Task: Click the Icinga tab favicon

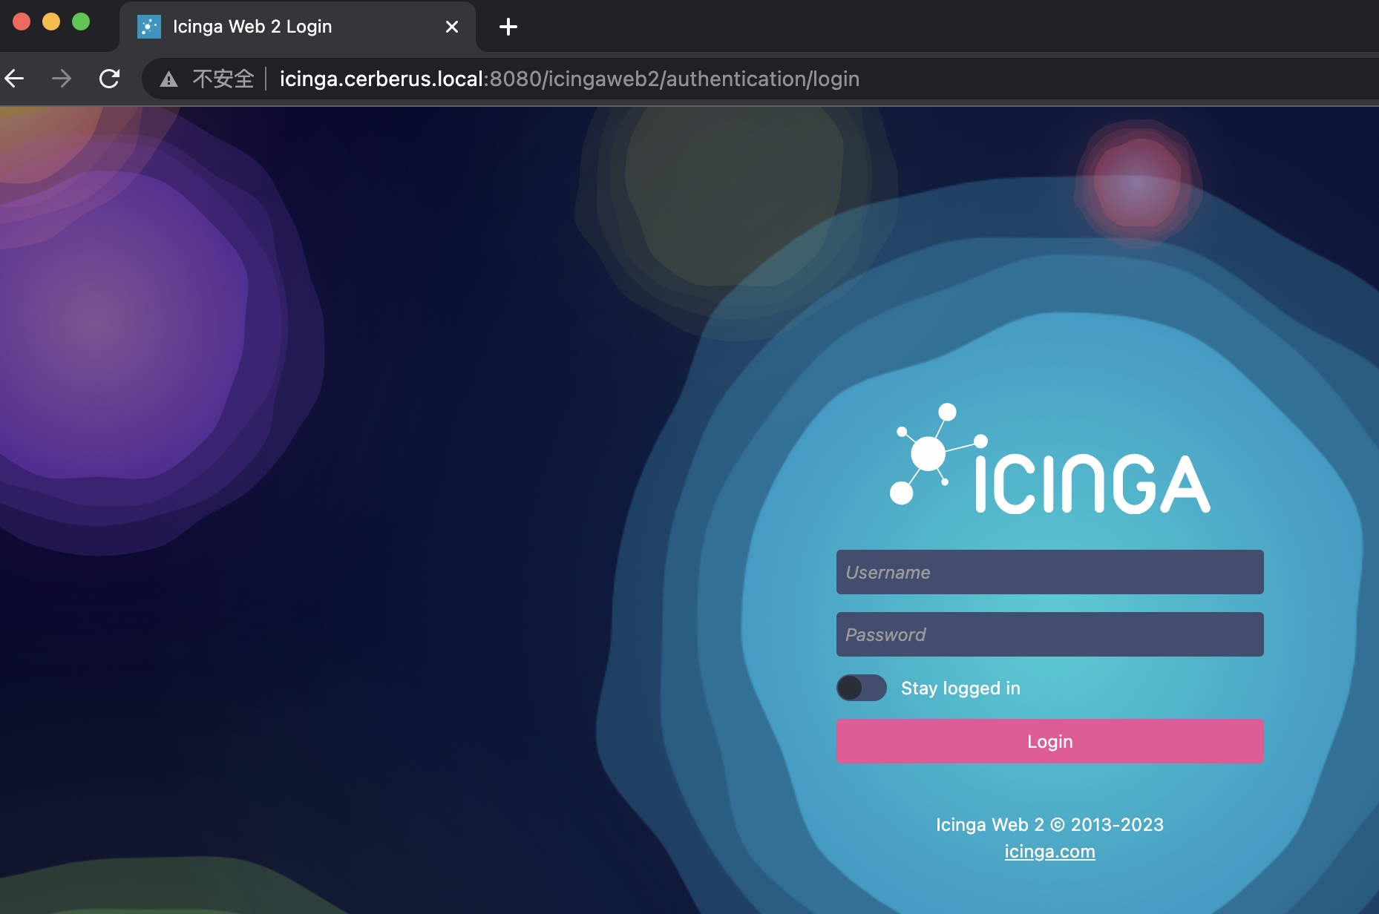Action: pyautogui.click(x=149, y=27)
